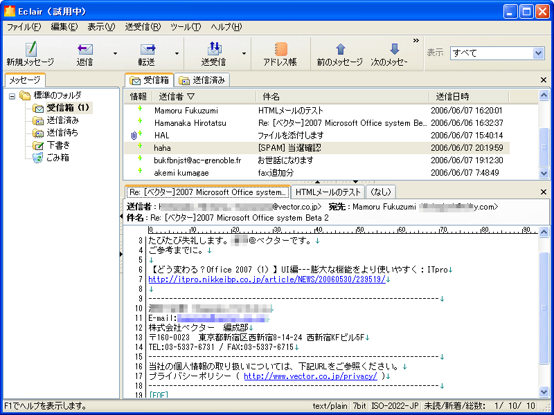Open the ヘルプ(H) menu
554x415 pixels.
tap(226, 27)
